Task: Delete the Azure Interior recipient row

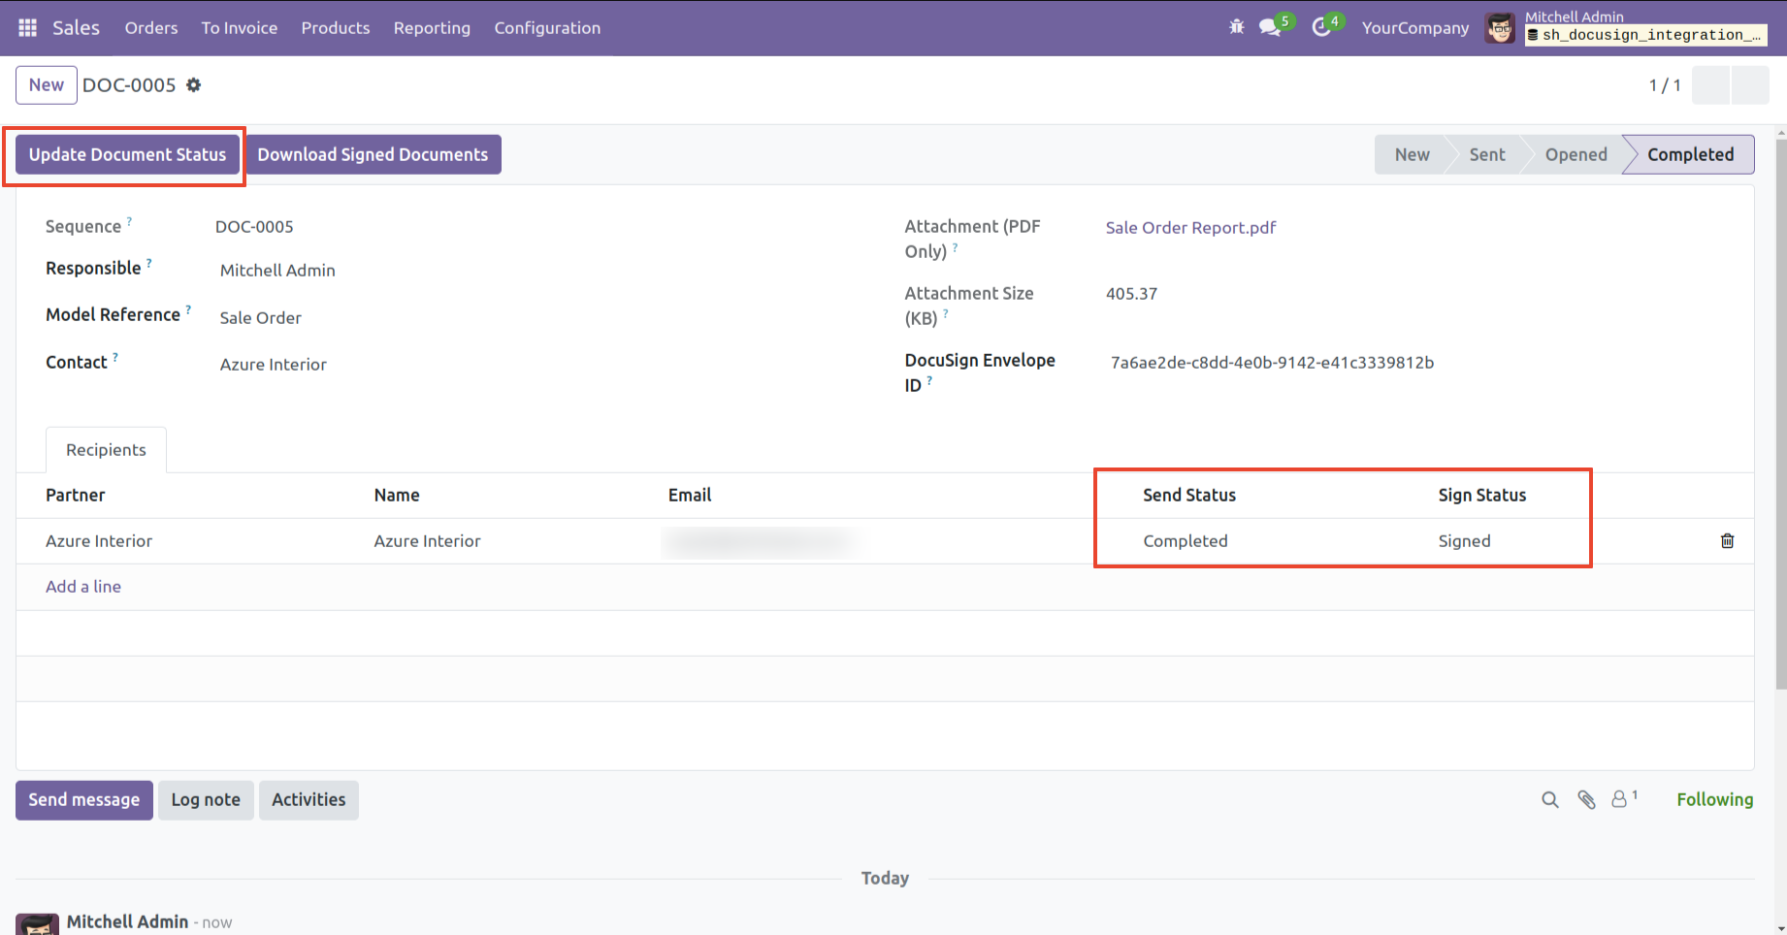Action: coord(1727,541)
